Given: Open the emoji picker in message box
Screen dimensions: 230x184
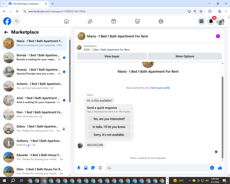Looking at the screenshot, I should click(x=212, y=168).
